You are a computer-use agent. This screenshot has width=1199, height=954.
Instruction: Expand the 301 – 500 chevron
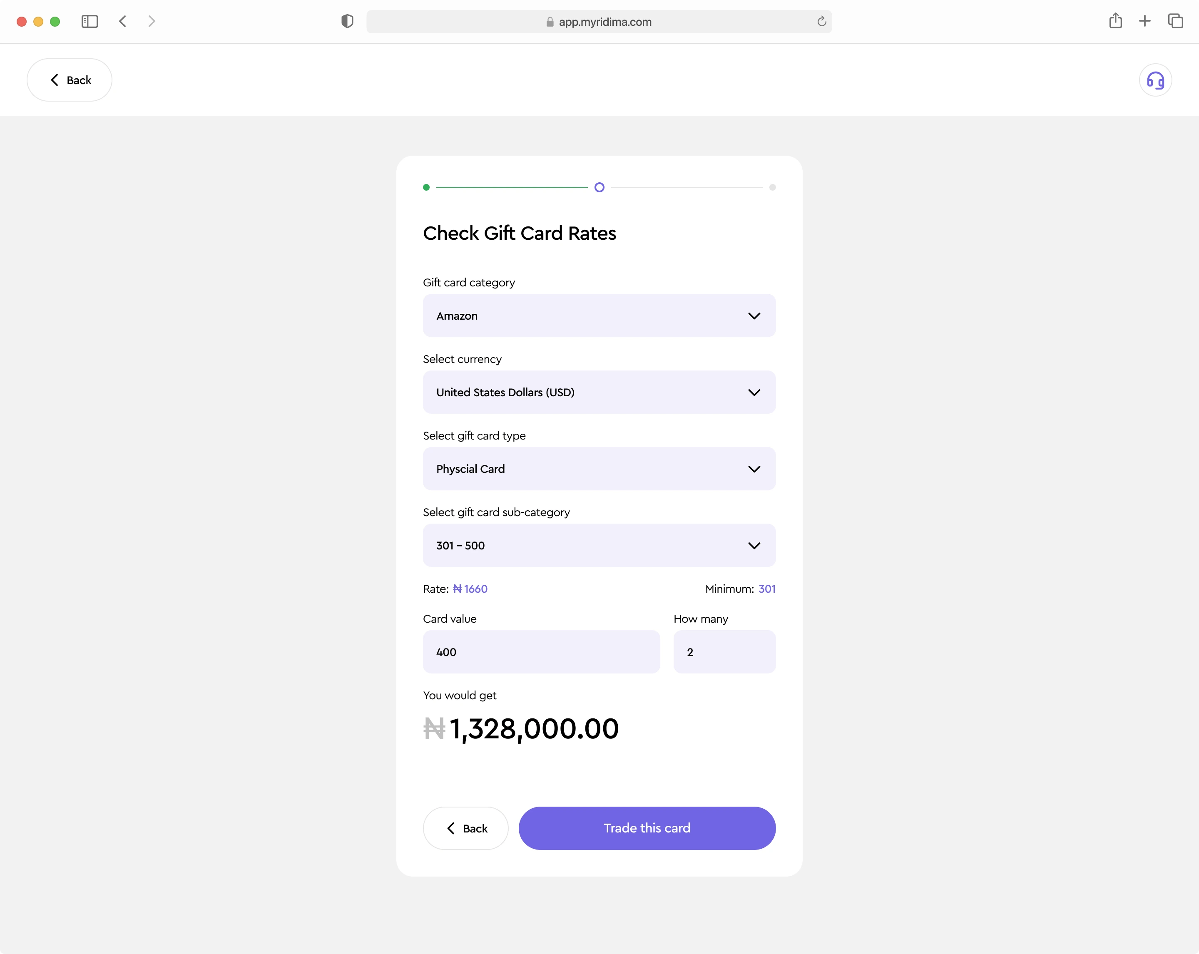point(754,545)
